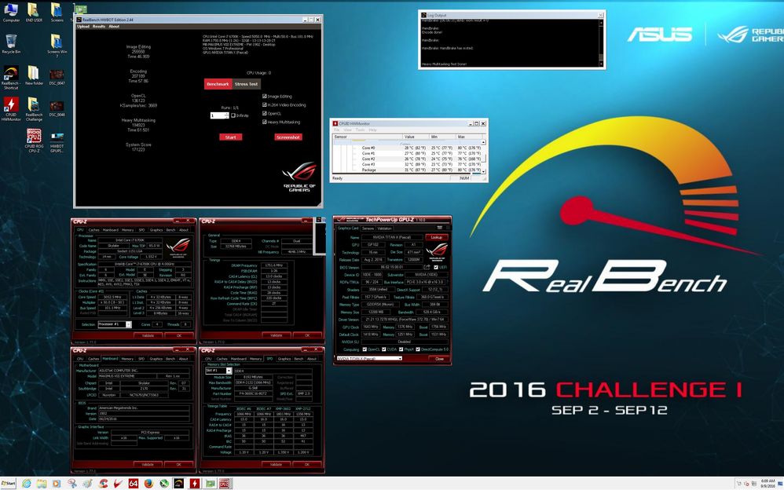Open the Computer desktop icon
Image resolution: width=784 pixels, height=490 pixels.
click(11, 13)
